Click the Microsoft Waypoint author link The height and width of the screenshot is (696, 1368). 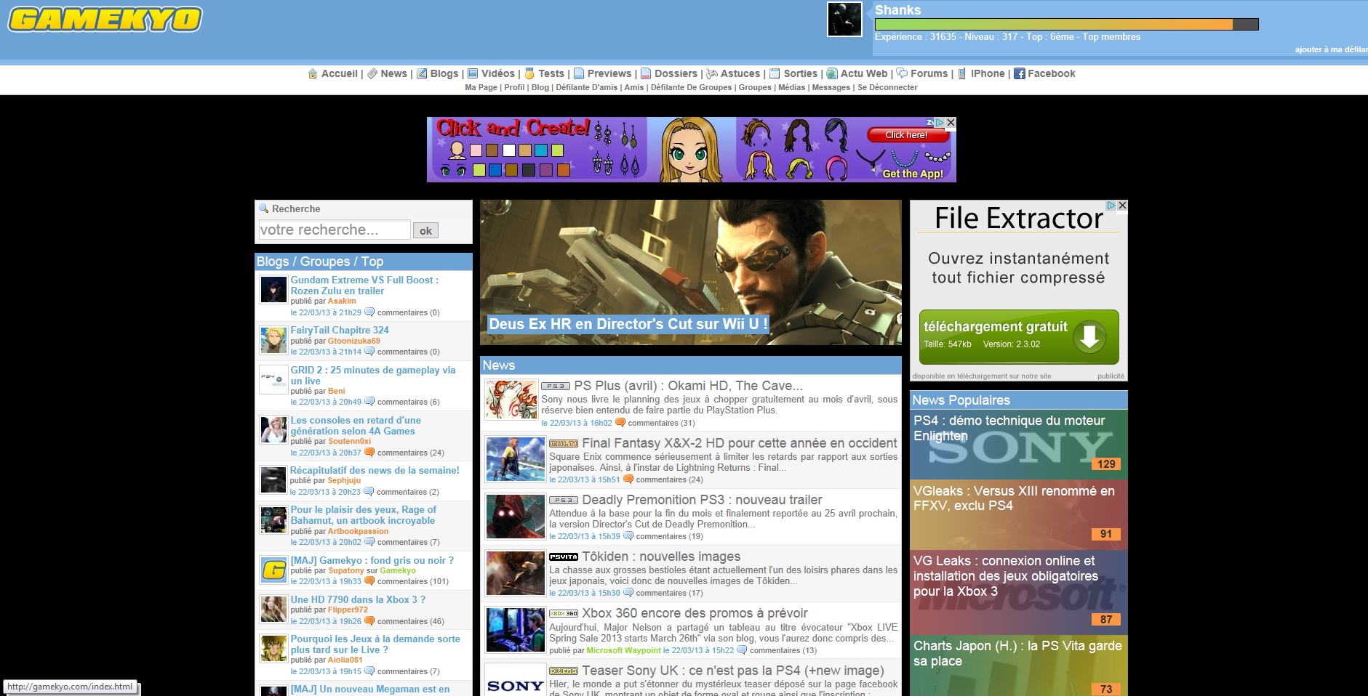(623, 651)
